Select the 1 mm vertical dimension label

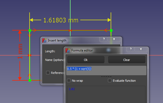20,51
